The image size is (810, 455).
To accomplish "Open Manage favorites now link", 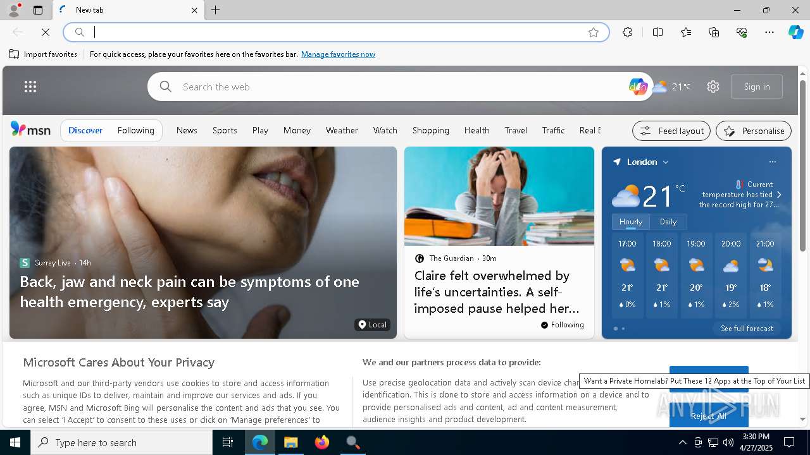I will [338, 54].
